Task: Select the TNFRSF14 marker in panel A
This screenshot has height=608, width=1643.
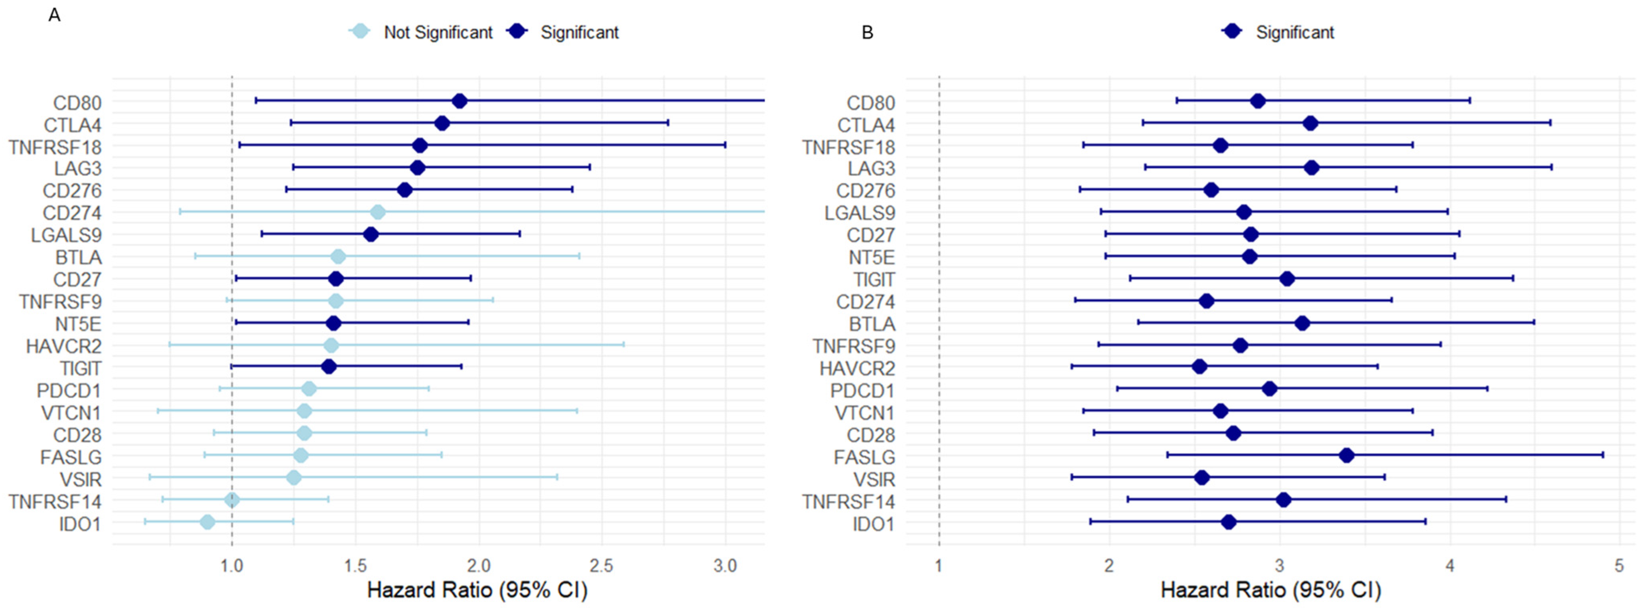Action: click(x=232, y=500)
